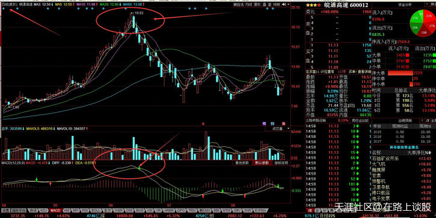This screenshot has width=436, height=218.
Task: Click the 指标说明 button
Action: point(281,163)
